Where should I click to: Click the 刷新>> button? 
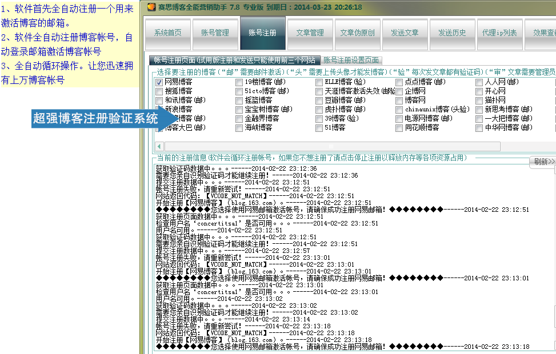pyautogui.click(x=543, y=162)
